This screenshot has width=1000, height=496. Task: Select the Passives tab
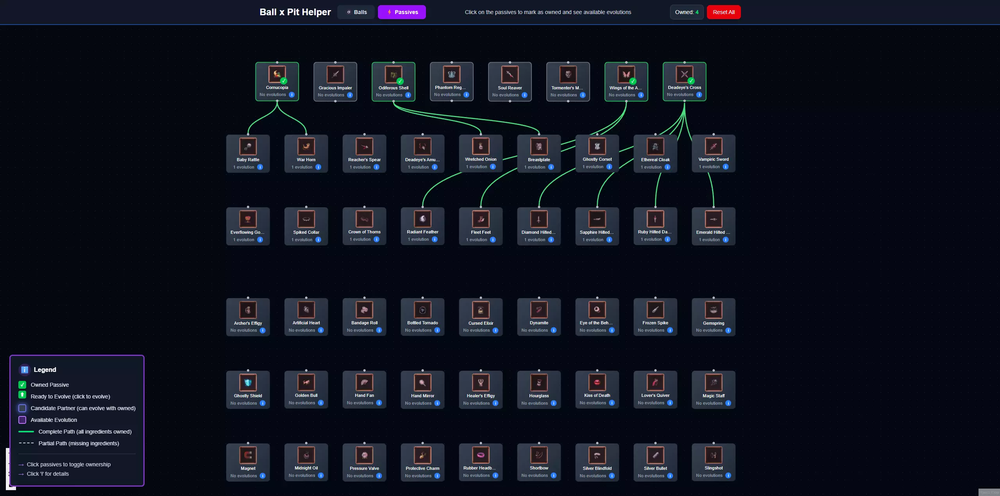[x=402, y=12]
